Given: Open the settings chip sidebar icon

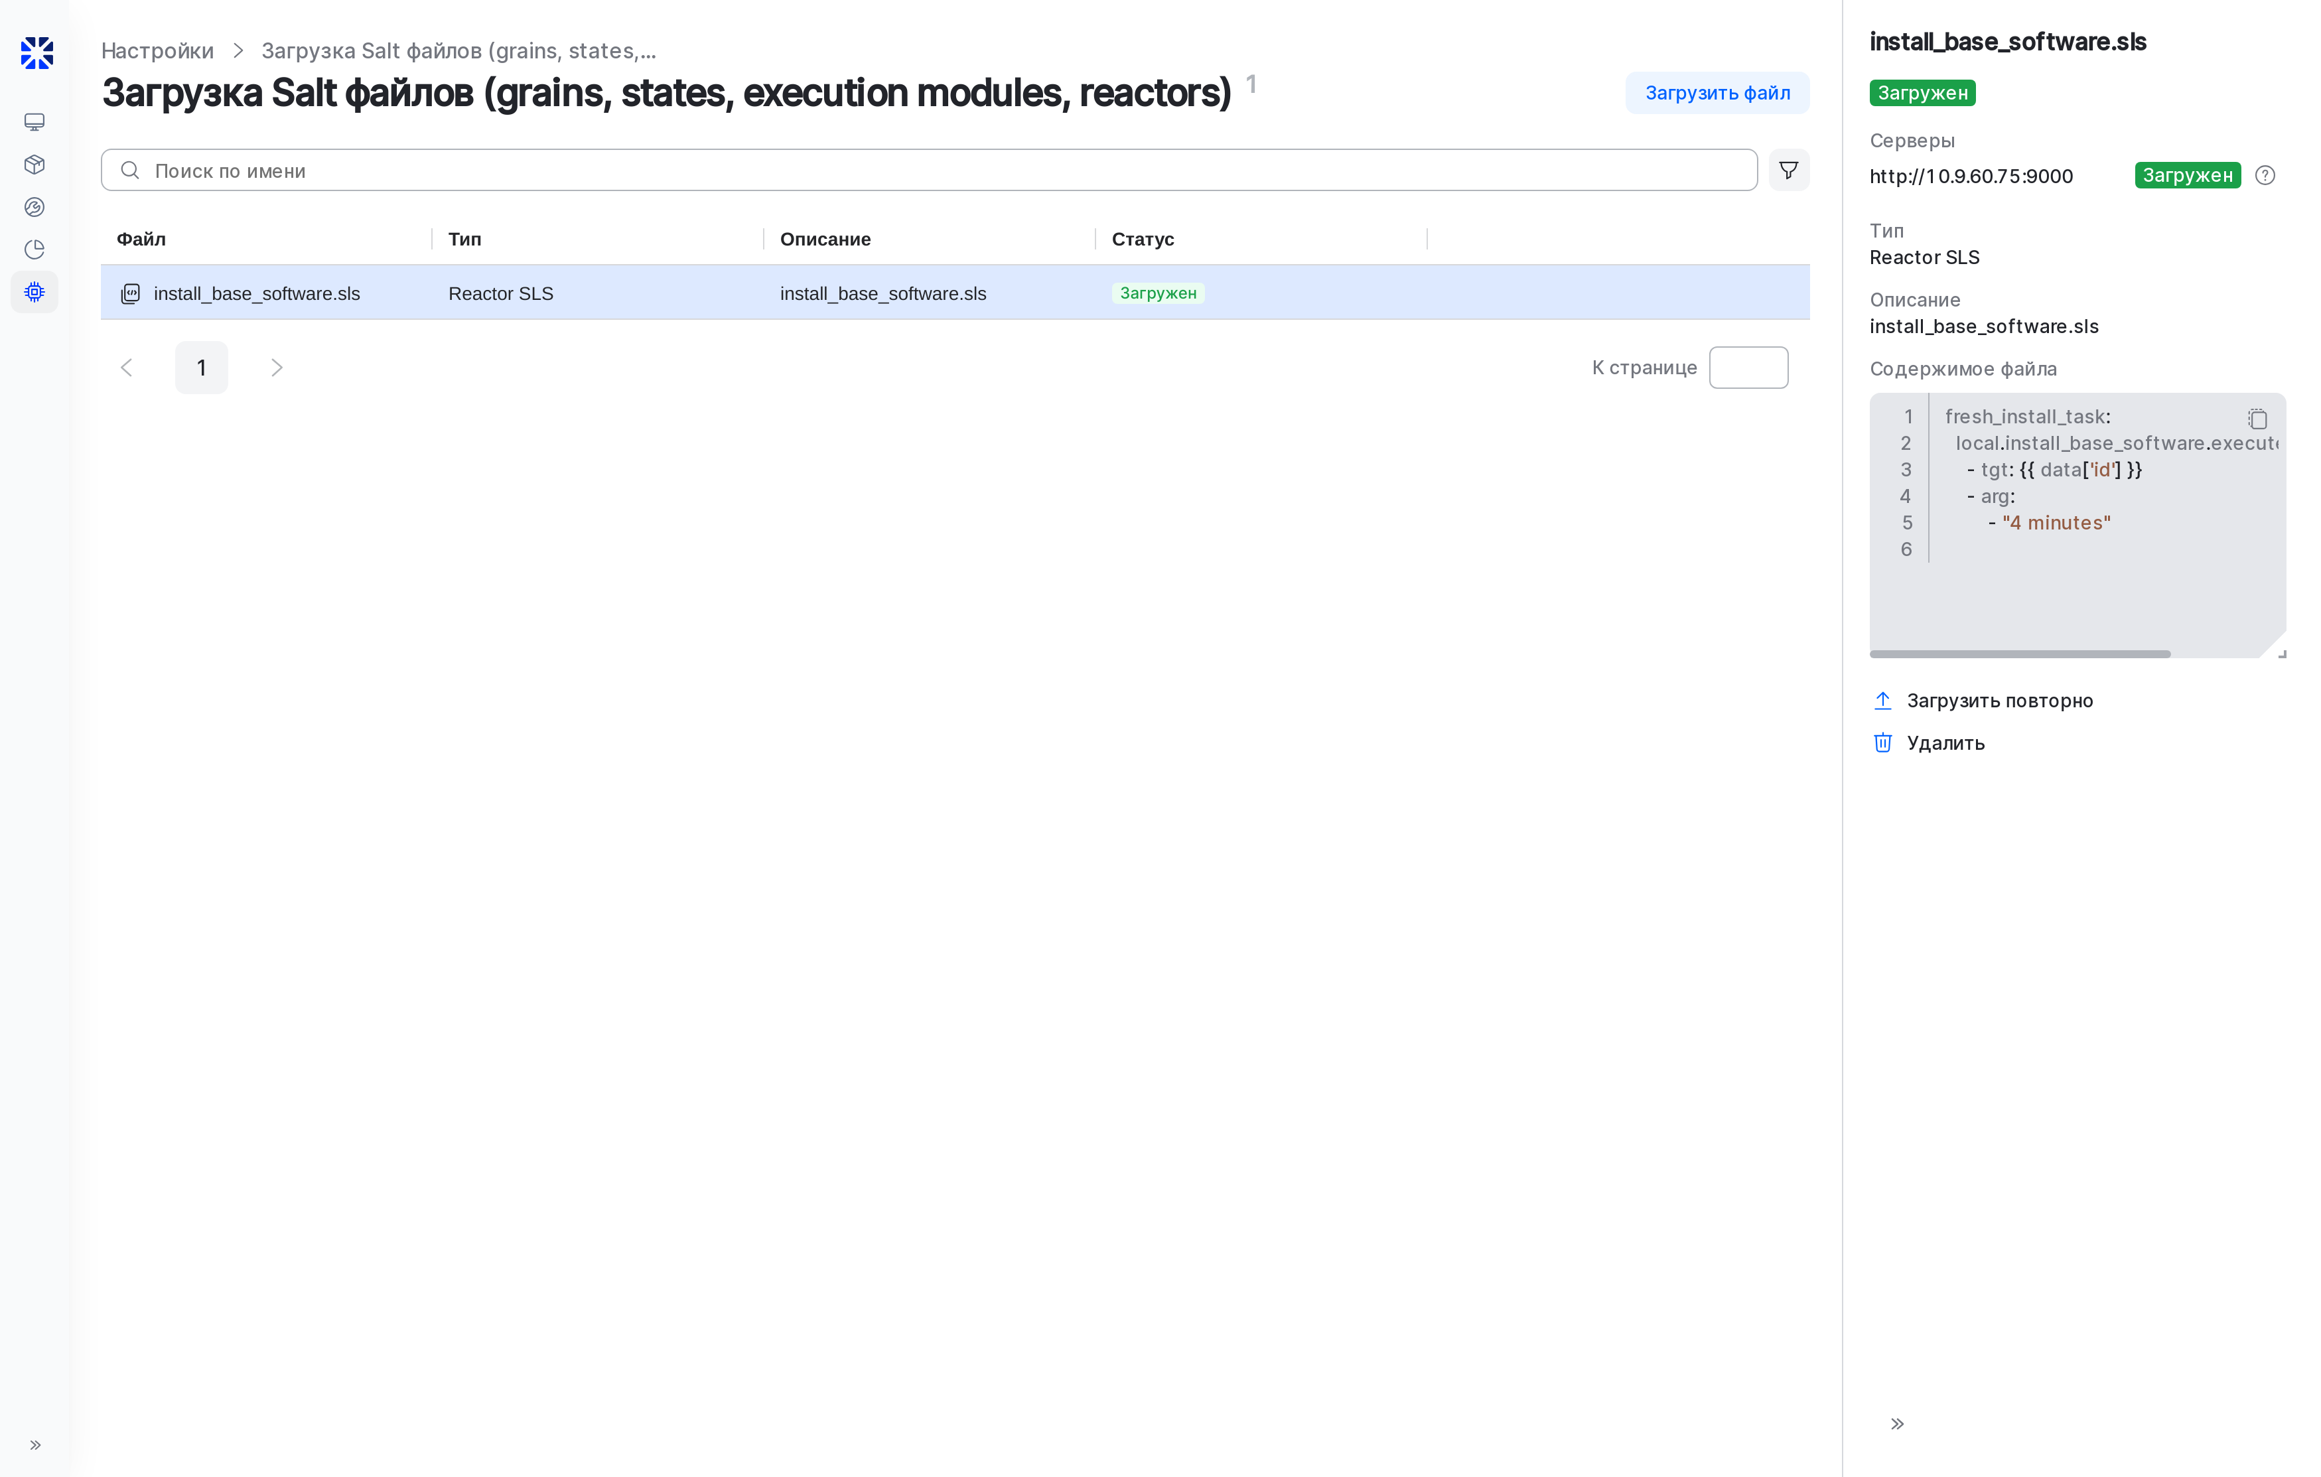Looking at the screenshot, I should tap(35, 292).
